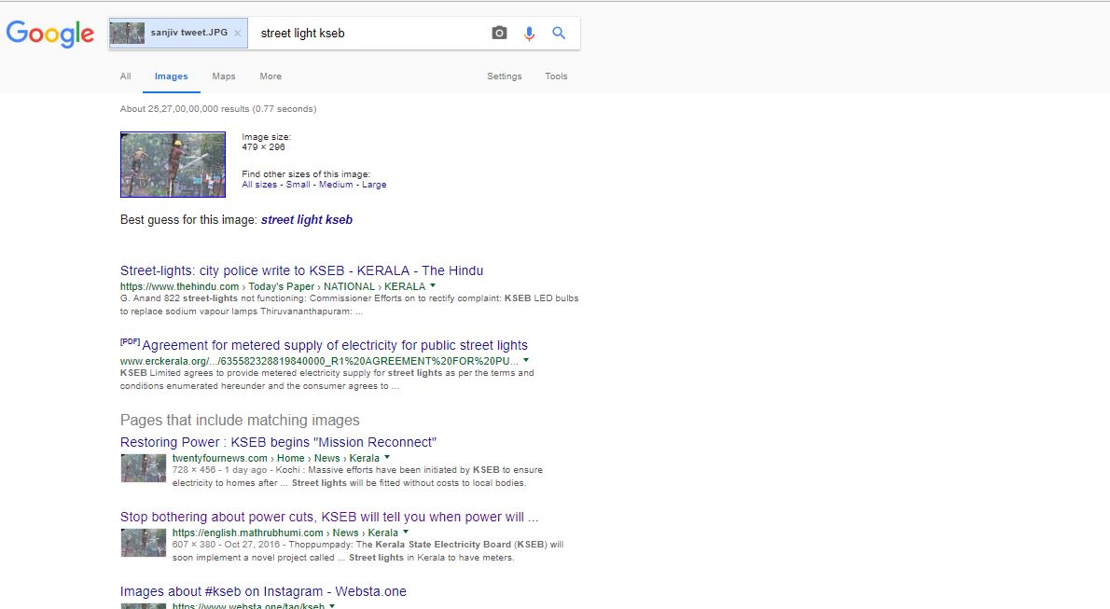Viewport: 1110px width, 609px height.
Task: Expand dropdown arrow beside thehindu.com URL
Action: coord(433,286)
